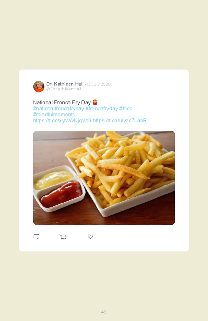Image resolution: width=208 pixels, height=321 pixels.
Task: Open Dr. Kathleen Hall's profile avatar
Action: click(39, 86)
